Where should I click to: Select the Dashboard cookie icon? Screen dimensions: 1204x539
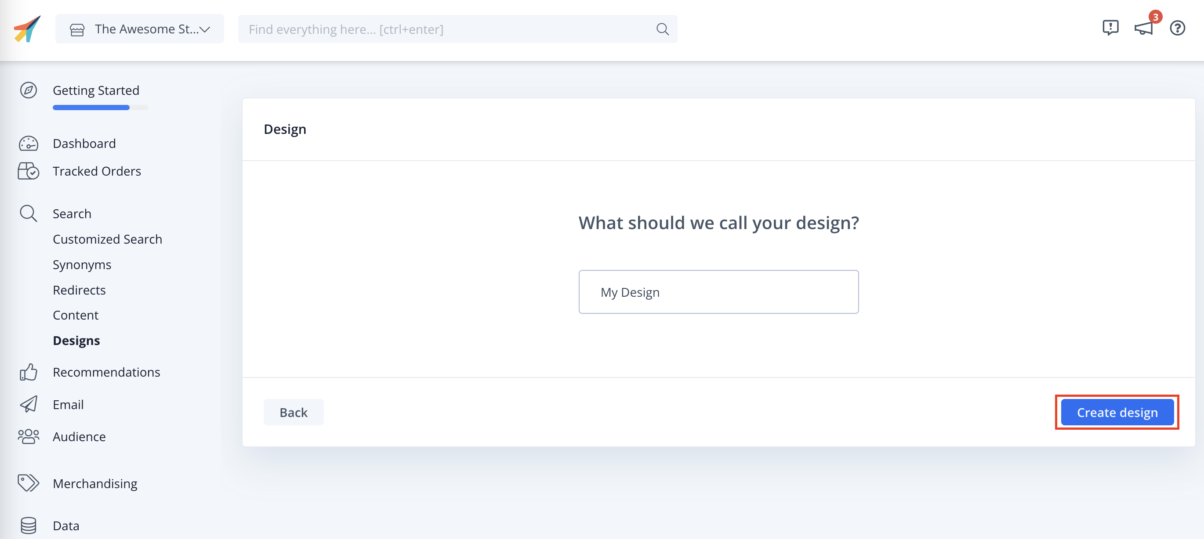(x=29, y=144)
